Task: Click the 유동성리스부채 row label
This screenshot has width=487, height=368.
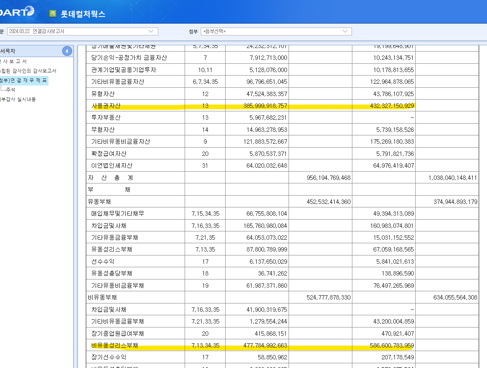Action: 111,250
